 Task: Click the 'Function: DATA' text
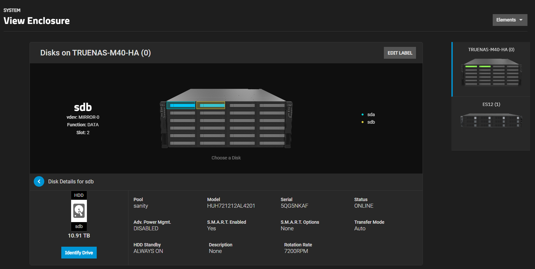coord(83,125)
